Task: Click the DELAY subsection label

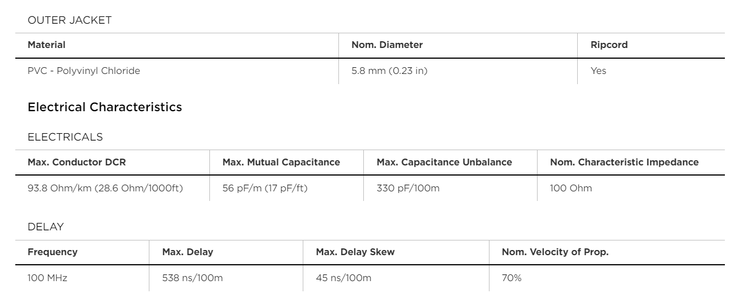Action: tap(46, 227)
